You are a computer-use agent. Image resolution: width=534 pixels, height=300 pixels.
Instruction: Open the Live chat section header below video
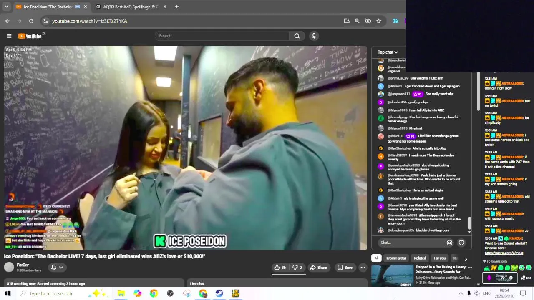[197, 284]
